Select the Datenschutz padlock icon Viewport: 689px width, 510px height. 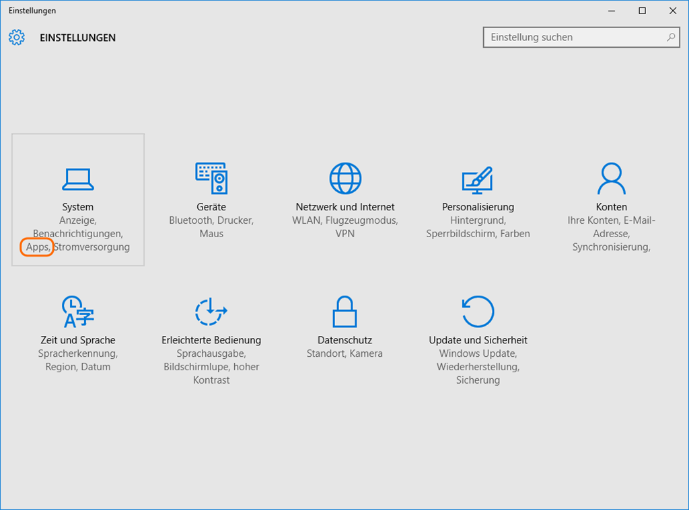point(344,312)
